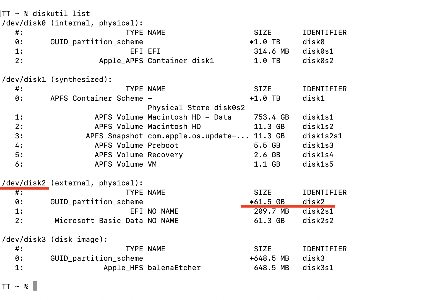This screenshot has height=300, width=432.
Task: Click the Preboot volume name
Action: (163, 145)
